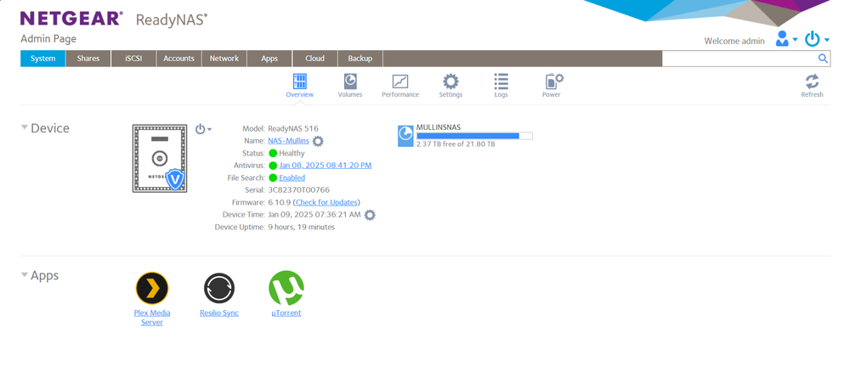The width and height of the screenshot is (849, 389).
Task: Open the device power dropdown arrow
Action: (210, 129)
